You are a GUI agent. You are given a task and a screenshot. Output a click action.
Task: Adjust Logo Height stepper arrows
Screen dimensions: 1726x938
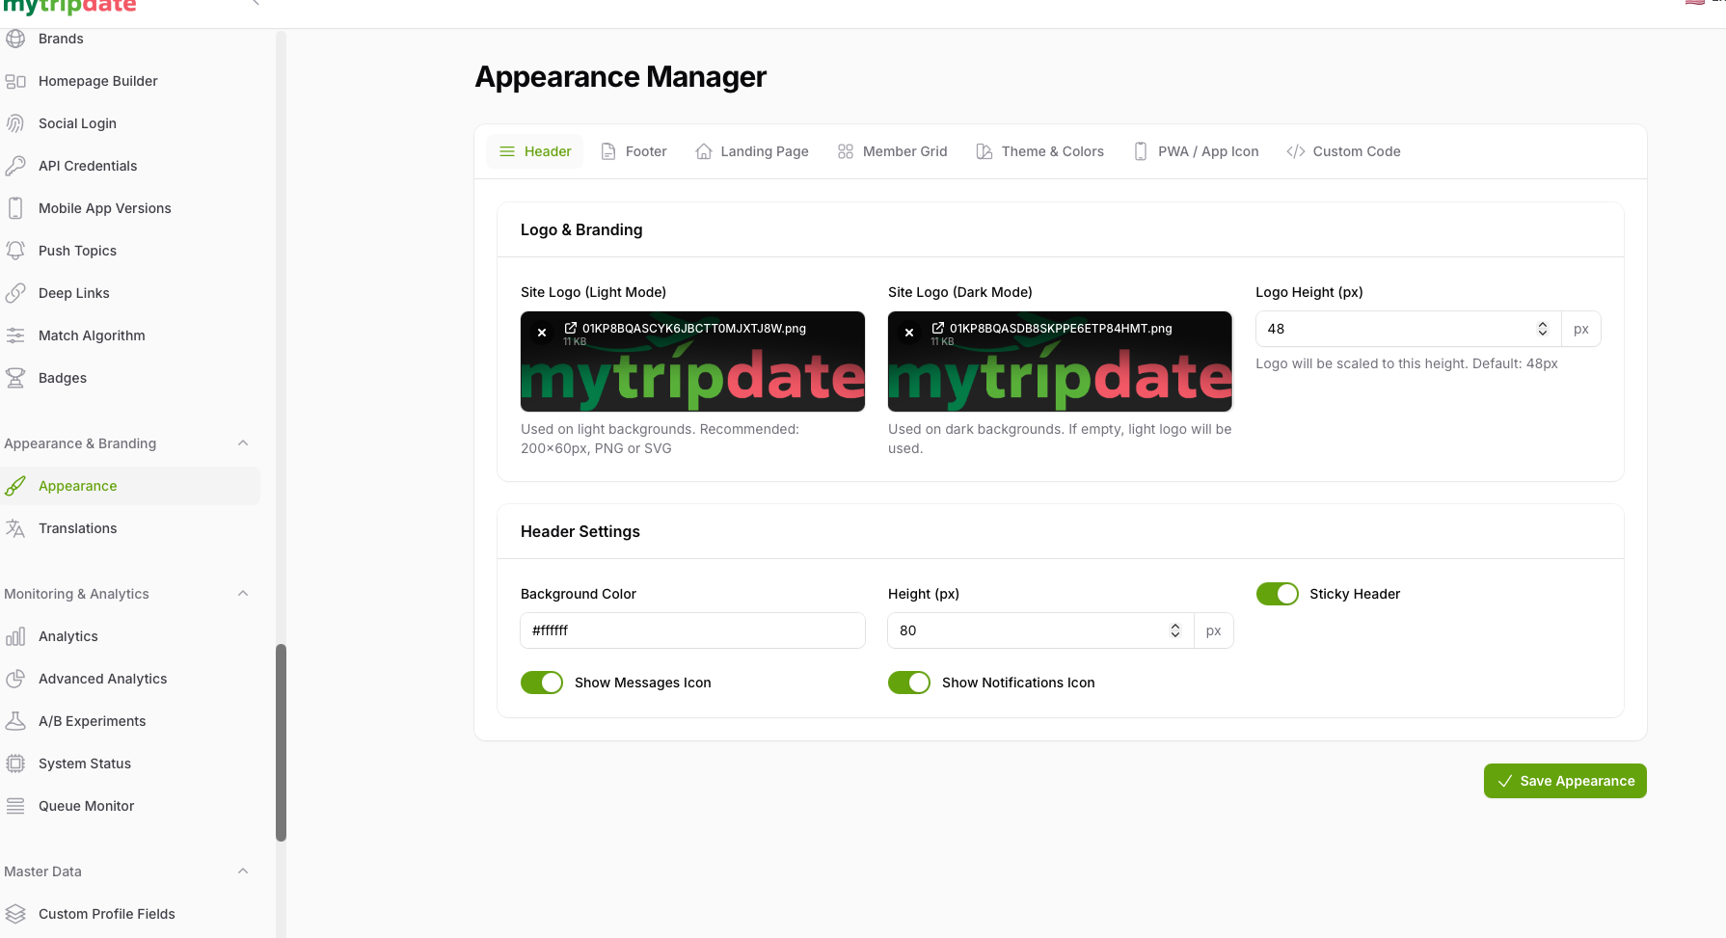coord(1543,329)
